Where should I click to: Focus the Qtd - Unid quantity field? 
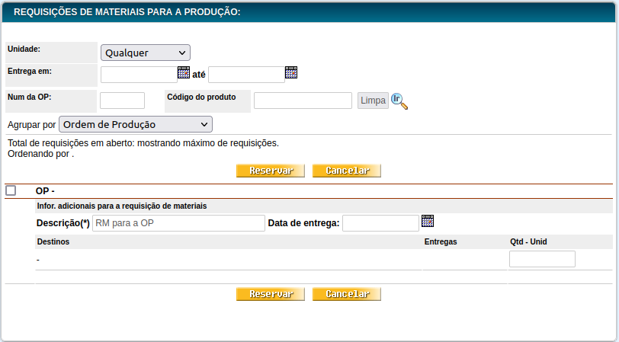pos(541,259)
